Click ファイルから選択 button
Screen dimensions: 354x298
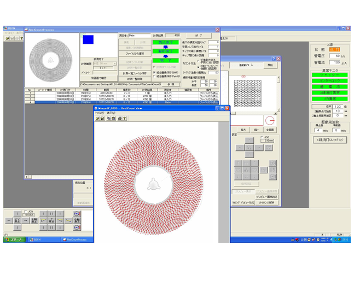pos(135,54)
